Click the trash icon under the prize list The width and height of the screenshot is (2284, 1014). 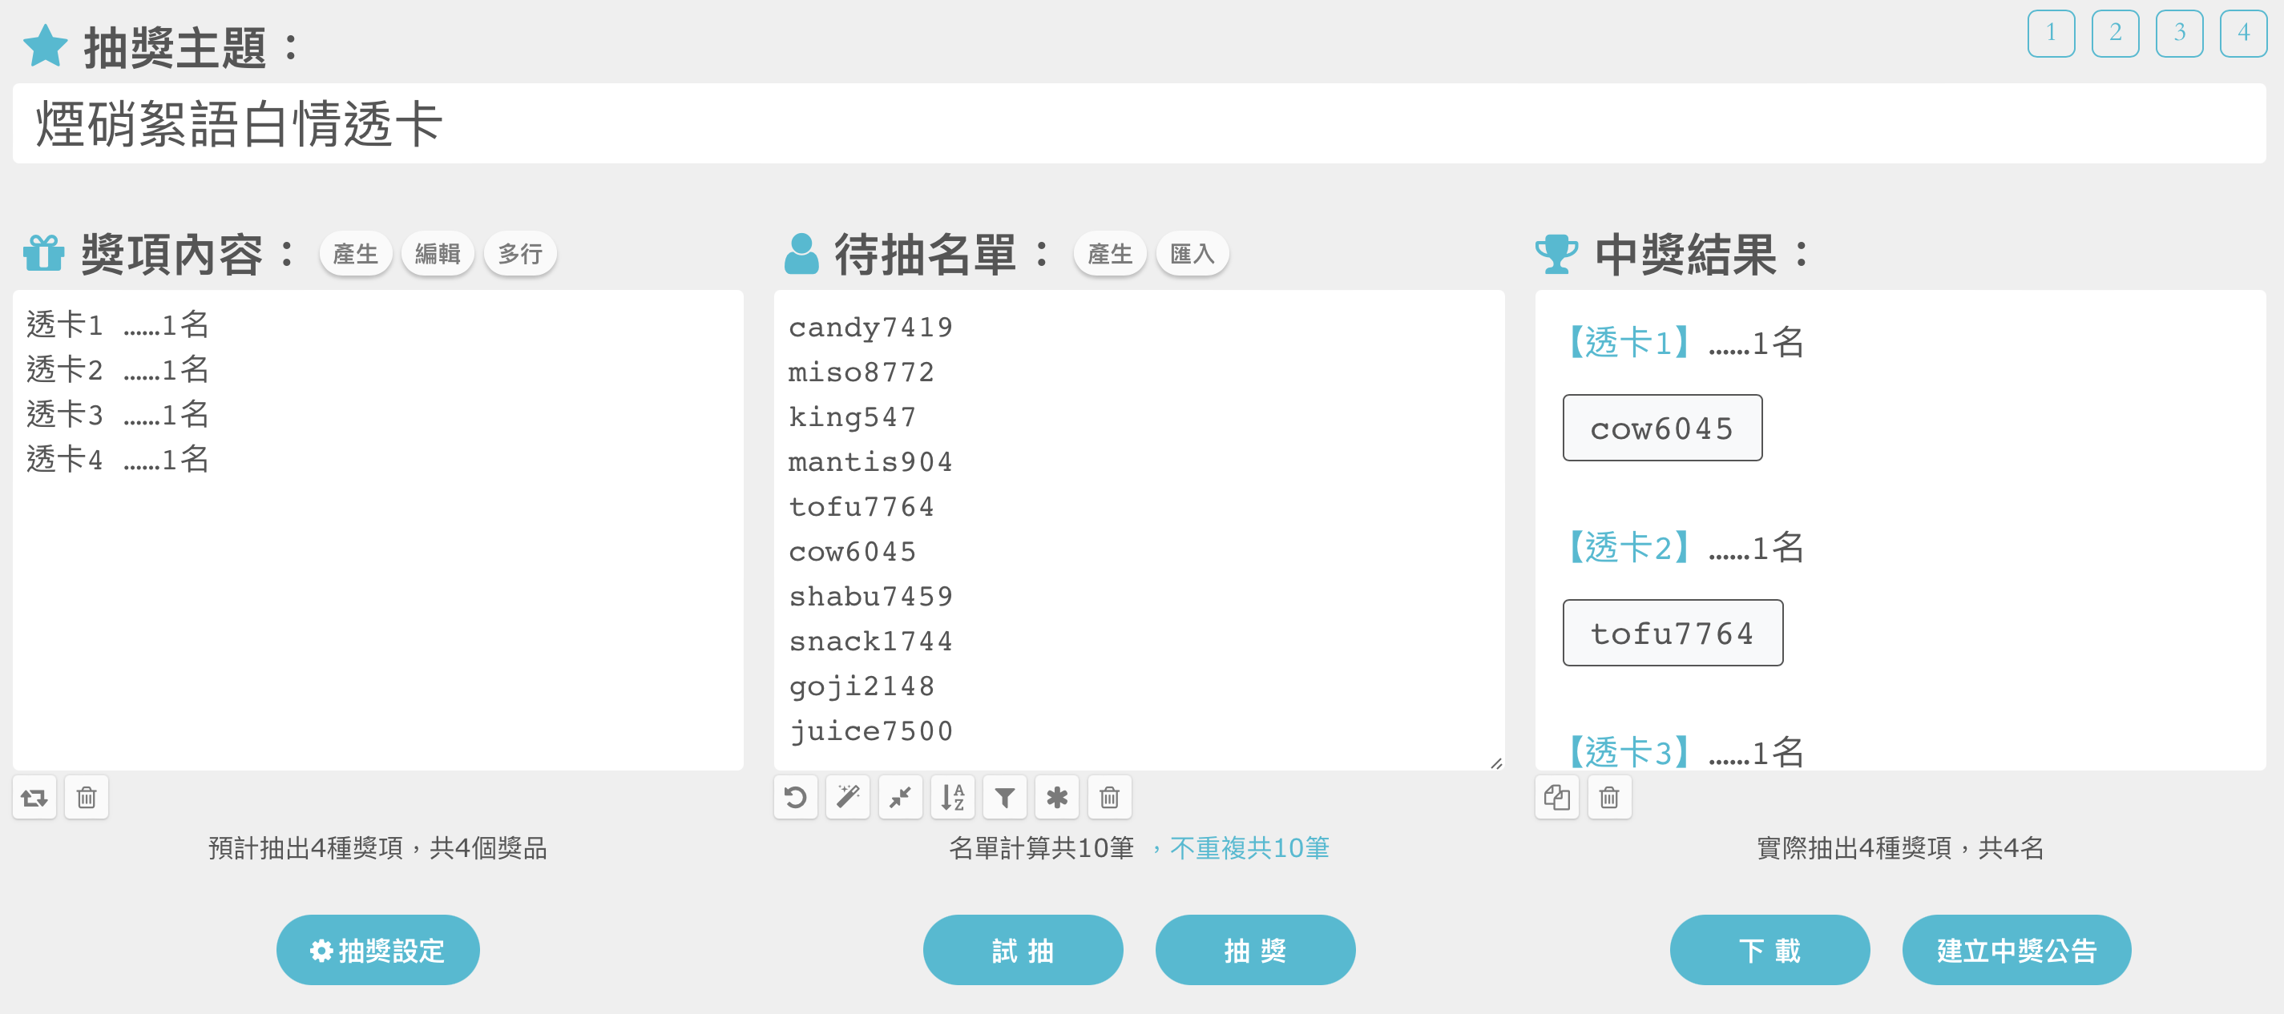87,797
